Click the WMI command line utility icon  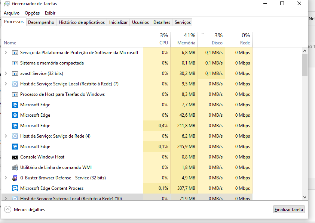pos(15,167)
